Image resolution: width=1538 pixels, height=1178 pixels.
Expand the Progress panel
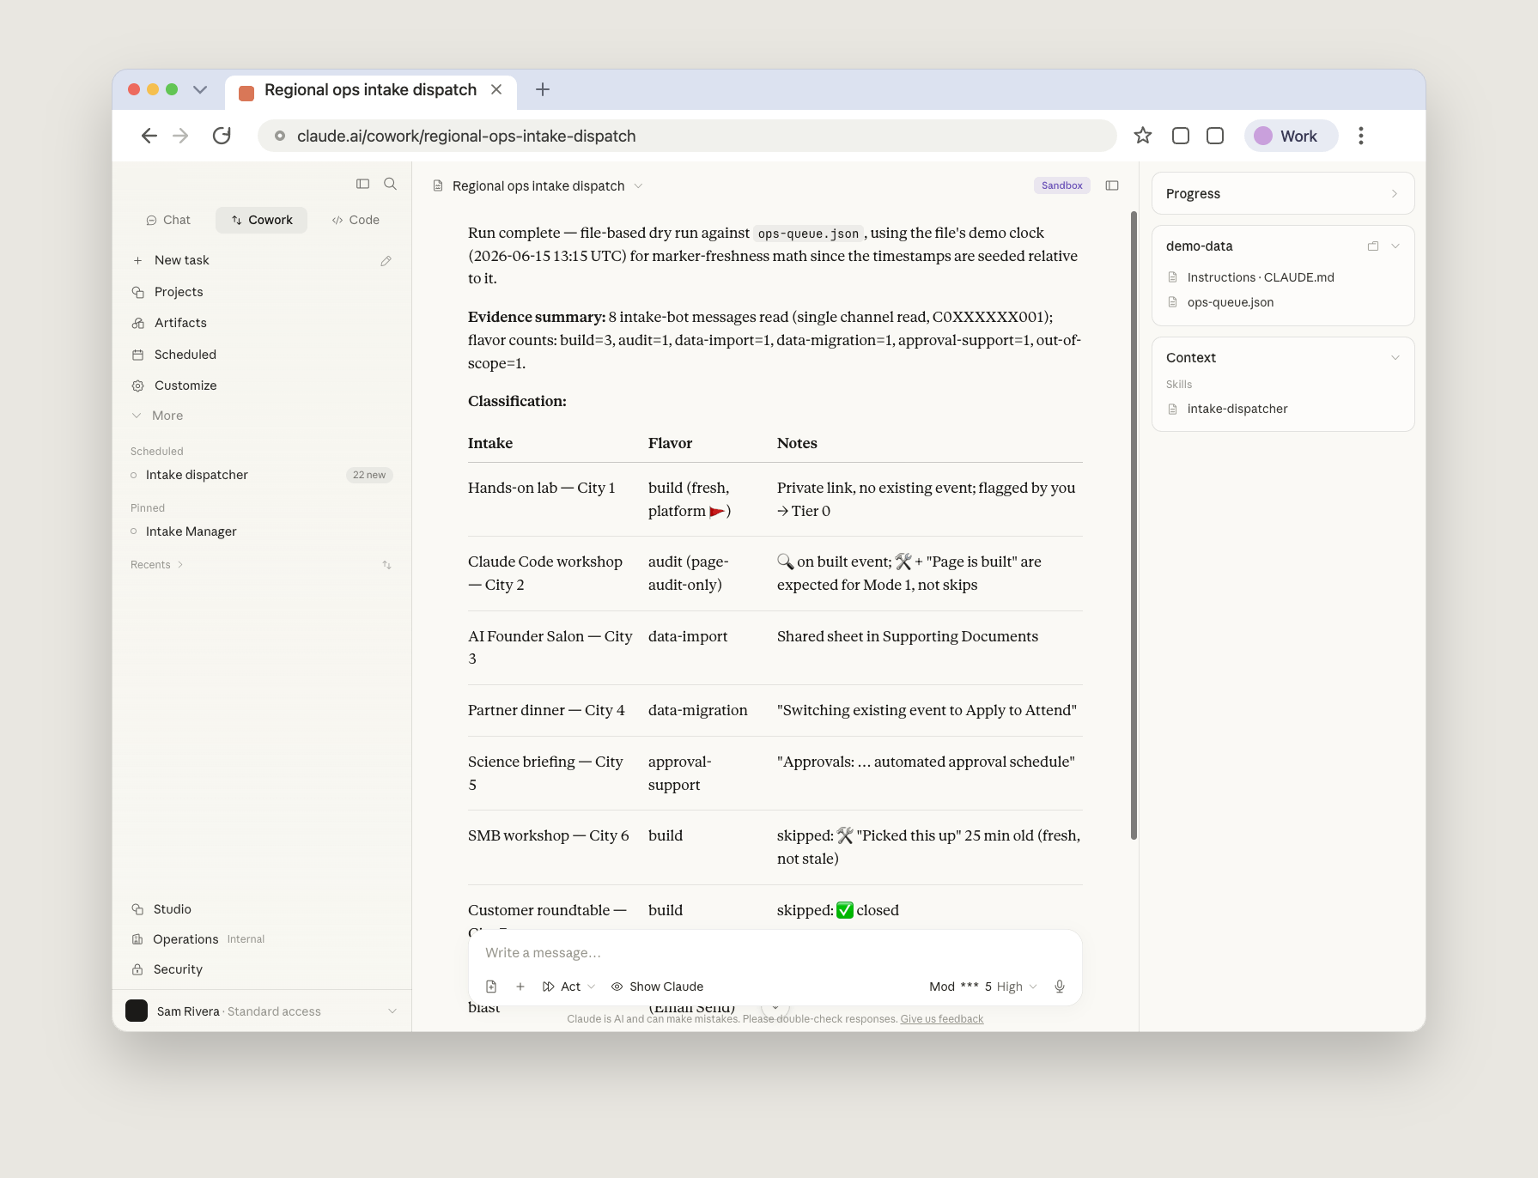[x=1283, y=194]
